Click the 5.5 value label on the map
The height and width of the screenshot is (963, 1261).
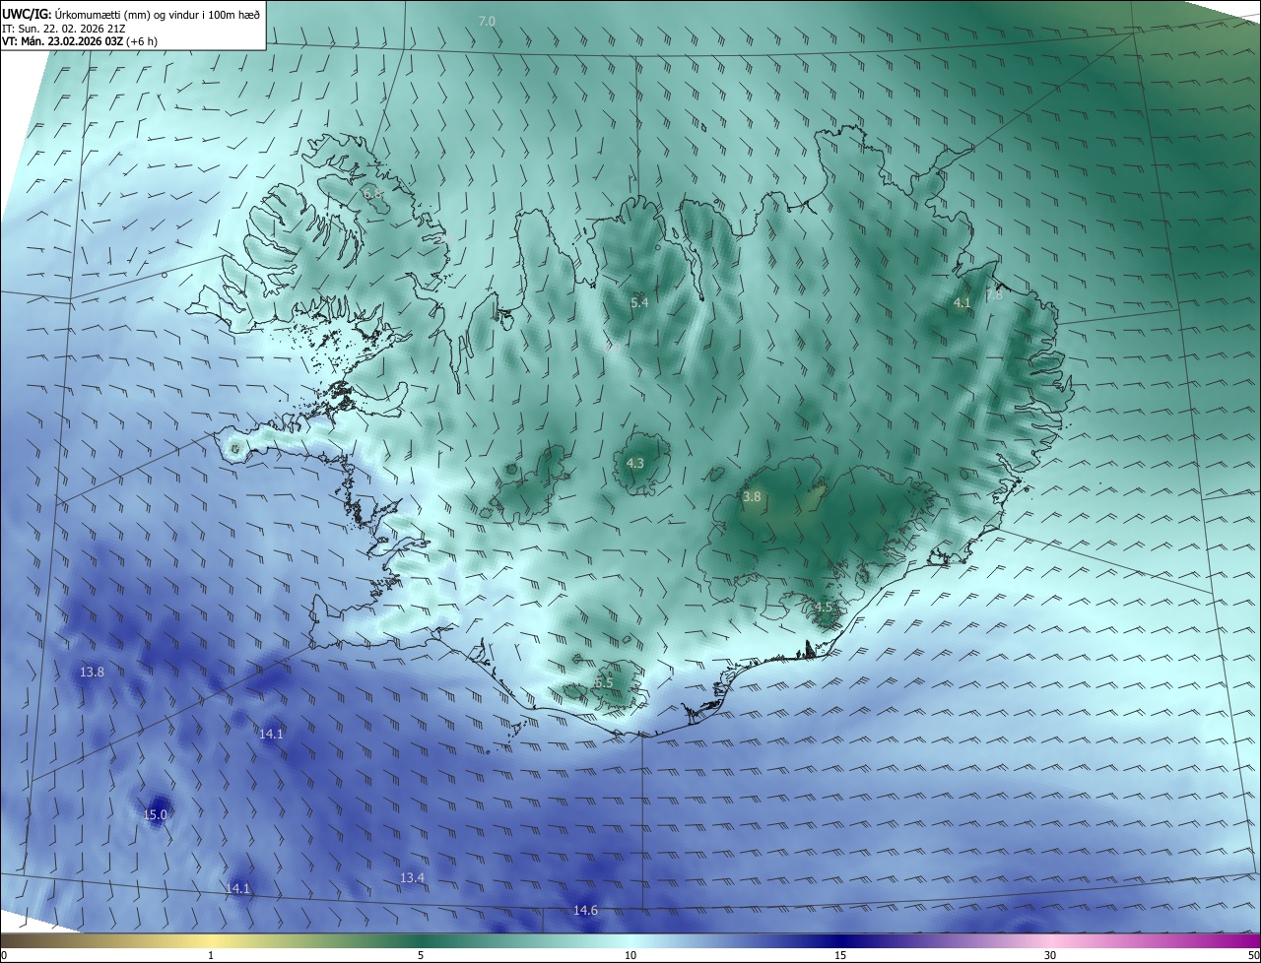click(604, 682)
